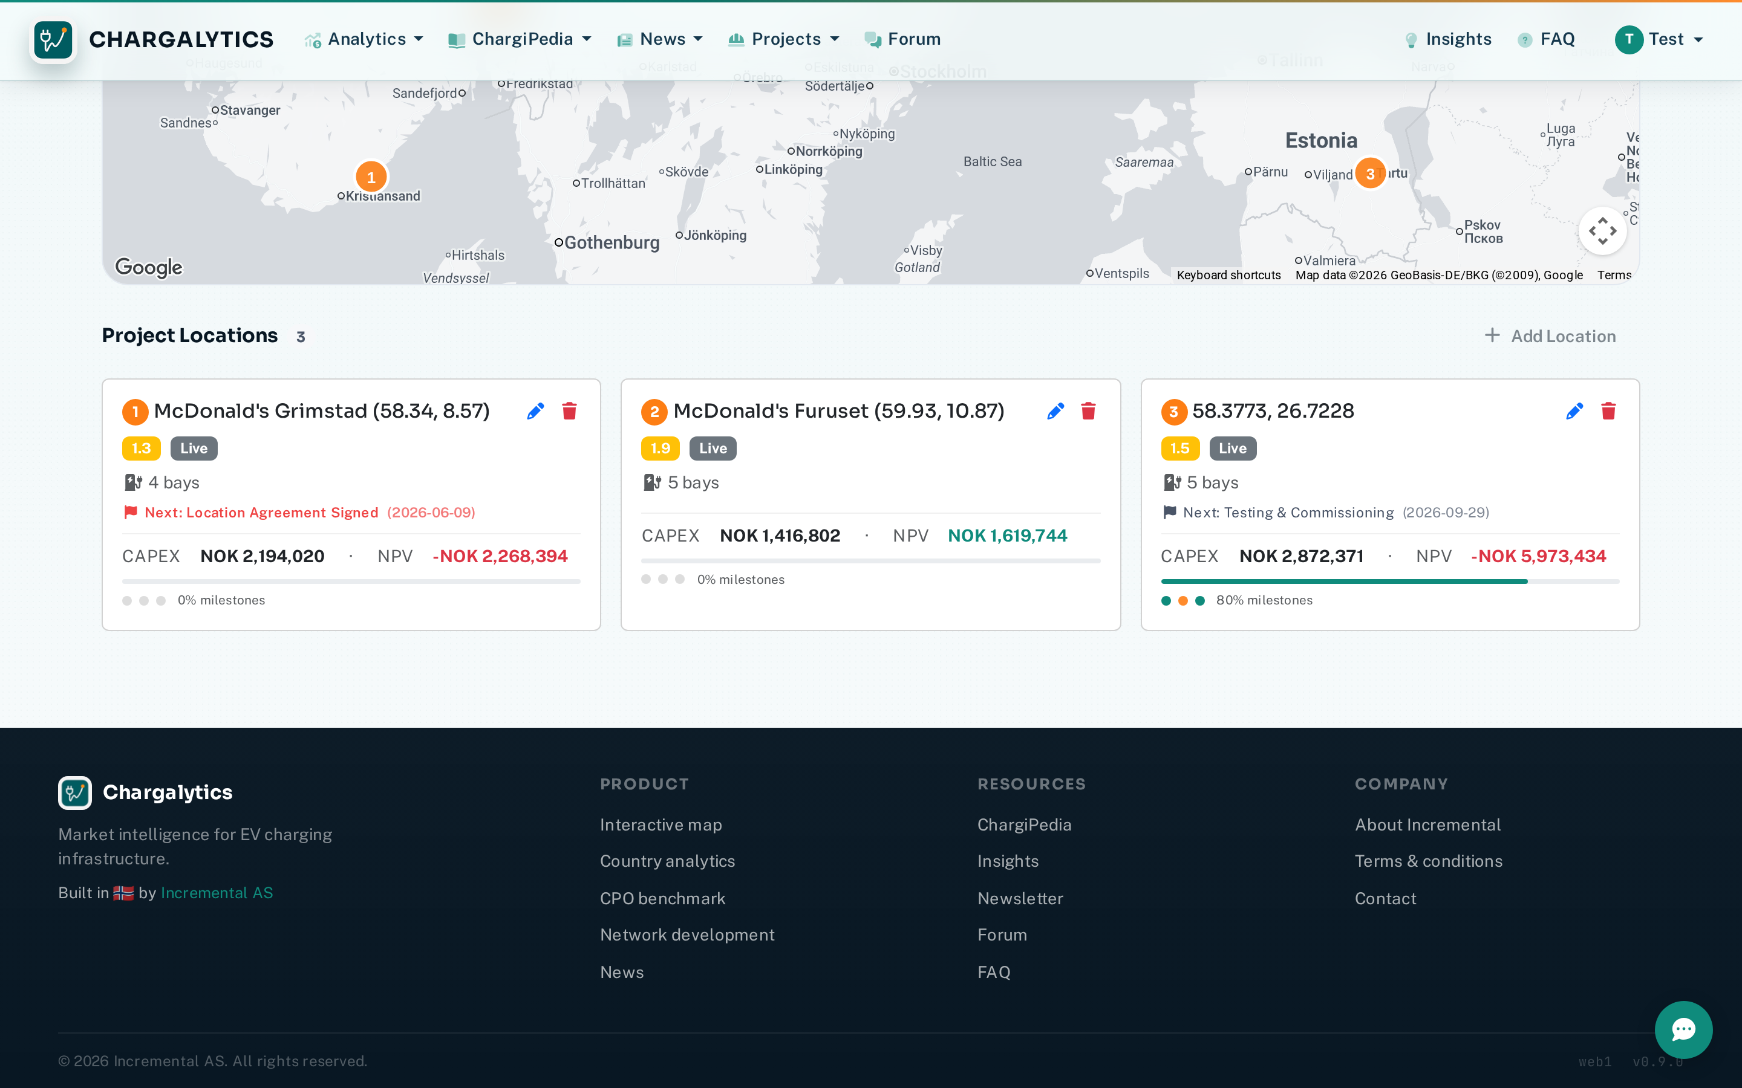Click the plus icon next to Add Location
The image size is (1742, 1088).
click(x=1492, y=336)
